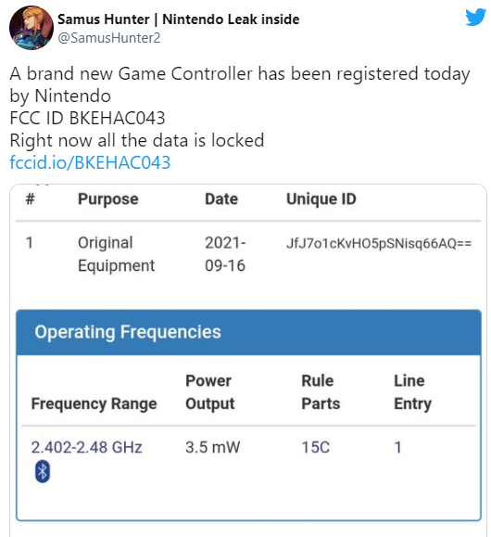
Task: Click the Line Entry column header
Action: coord(412,392)
